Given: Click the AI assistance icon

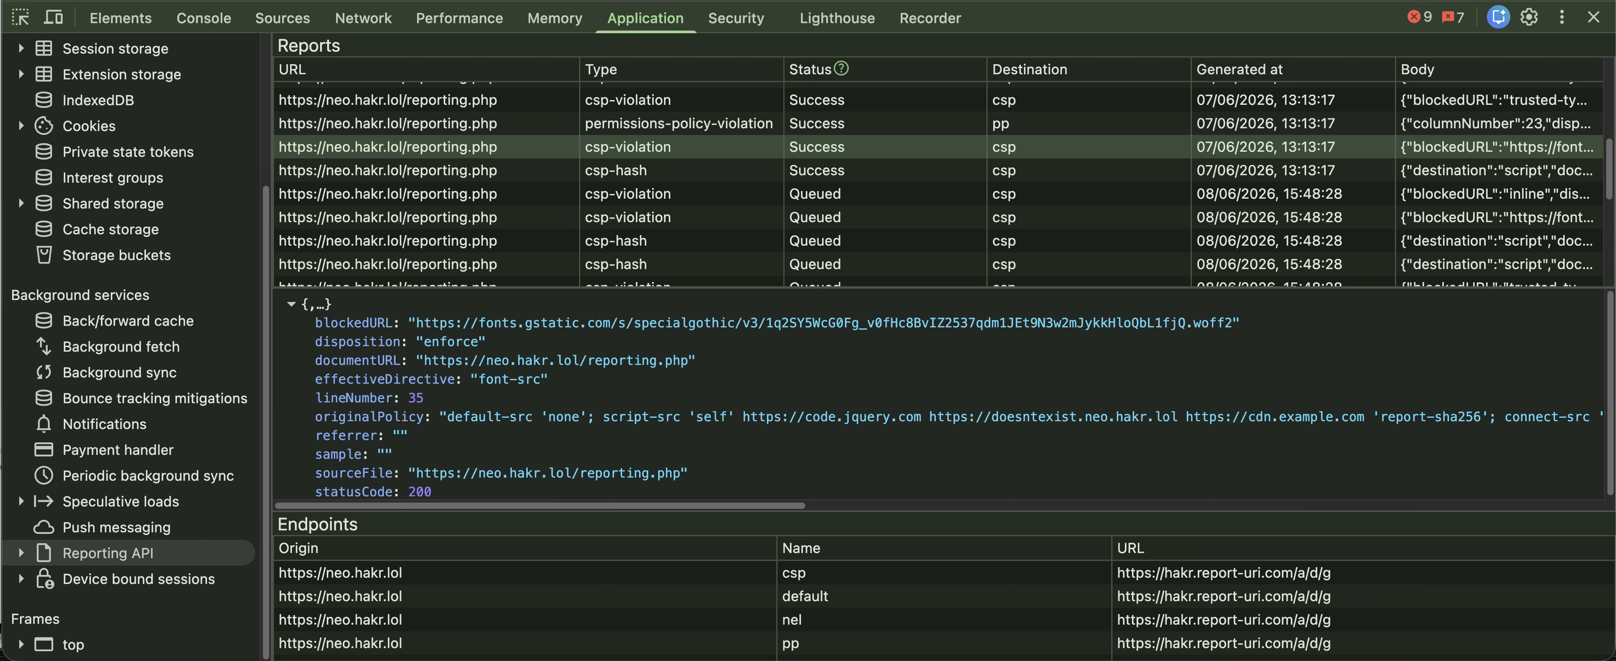Looking at the screenshot, I should click(x=1498, y=18).
